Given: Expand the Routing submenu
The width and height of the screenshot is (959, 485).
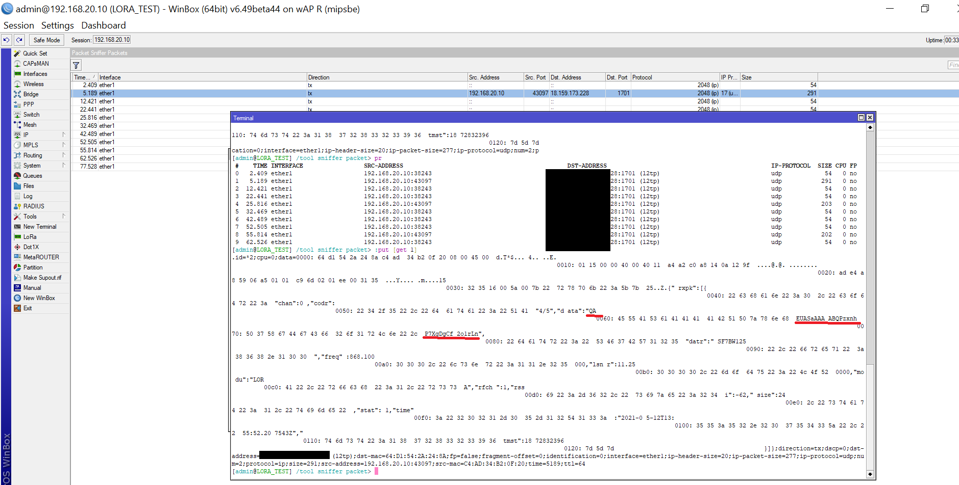Looking at the screenshot, I should pos(64,155).
